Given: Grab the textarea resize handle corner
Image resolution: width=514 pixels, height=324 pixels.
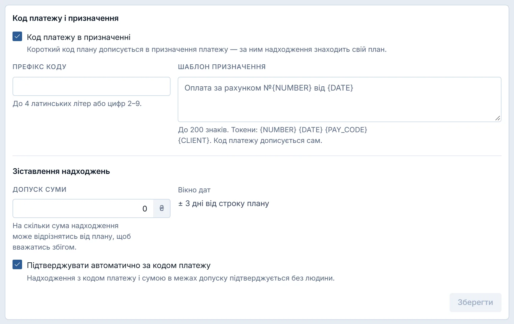Looking at the screenshot, I should point(498,118).
